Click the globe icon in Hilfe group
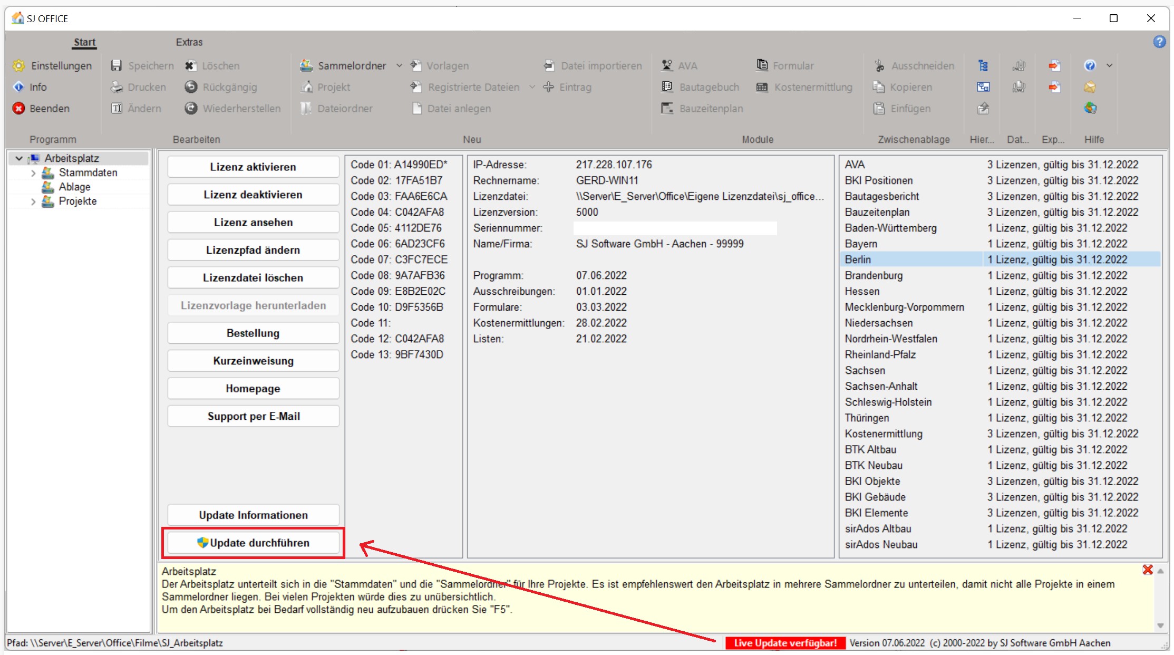The height and width of the screenshot is (655, 1174). (1090, 108)
